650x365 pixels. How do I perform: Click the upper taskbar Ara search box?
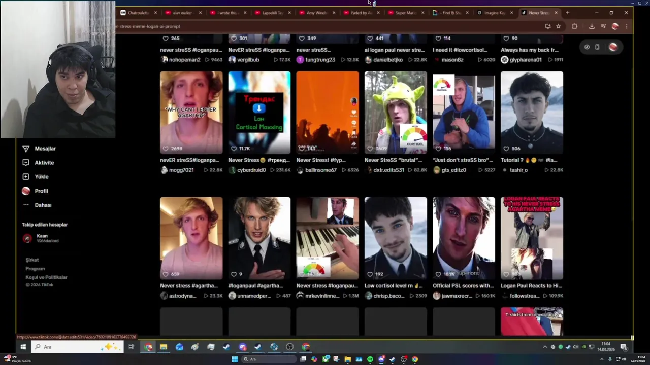tap(77, 347)
